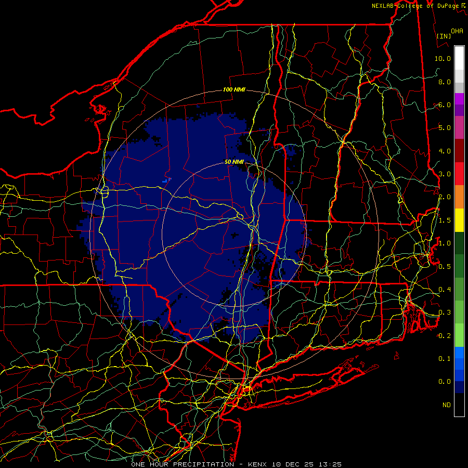Viewport: 468px width, 468px height.
Task: Select the orange legend swatch
Action: pos(459,197)
